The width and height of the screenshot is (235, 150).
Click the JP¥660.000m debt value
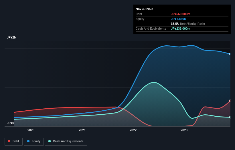click(180, 14)
